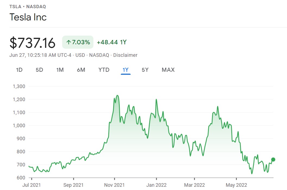
Task: Click the Tesla Inc heading
Action: (28, 17)
